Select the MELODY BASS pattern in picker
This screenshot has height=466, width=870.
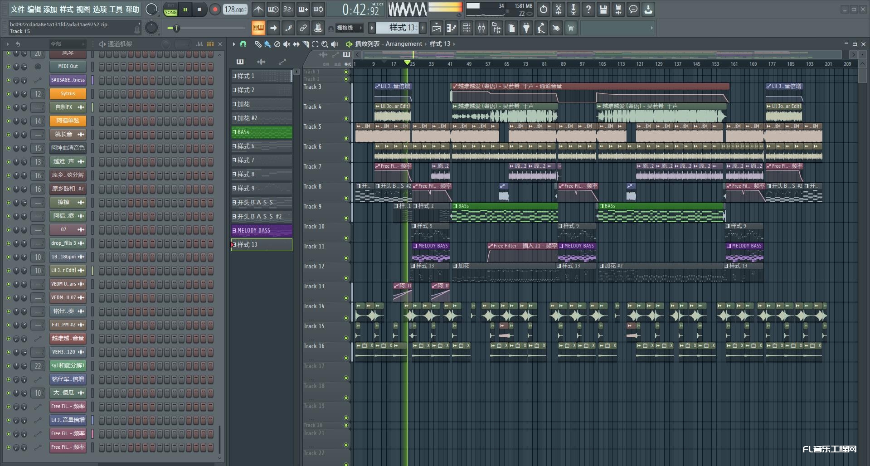tap(262, 231)
